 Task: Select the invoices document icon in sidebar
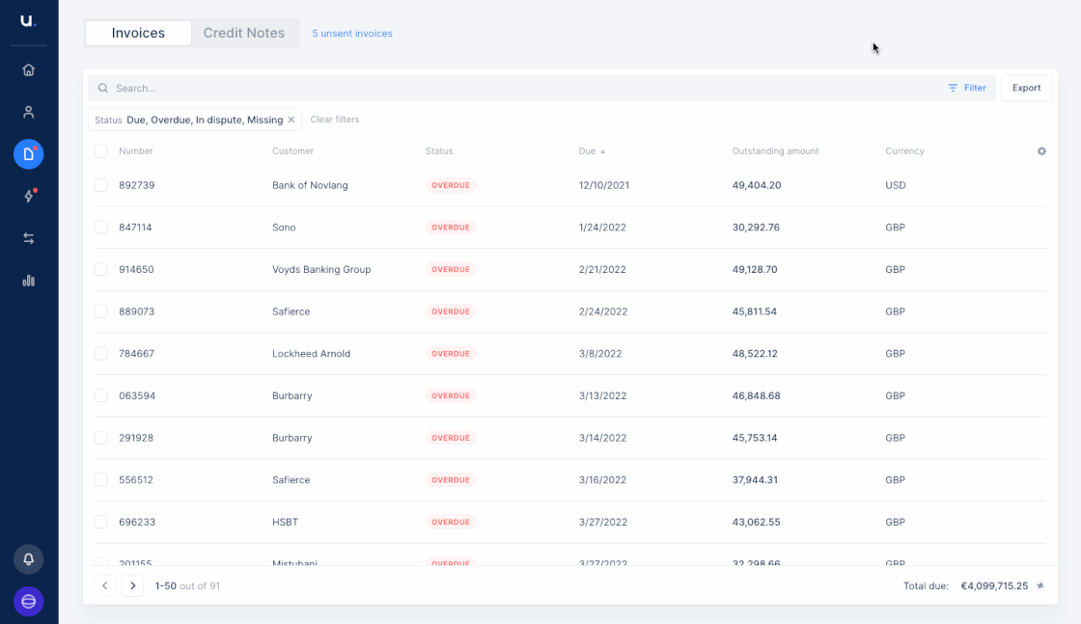pyautogui.click(x=28, y=154)
